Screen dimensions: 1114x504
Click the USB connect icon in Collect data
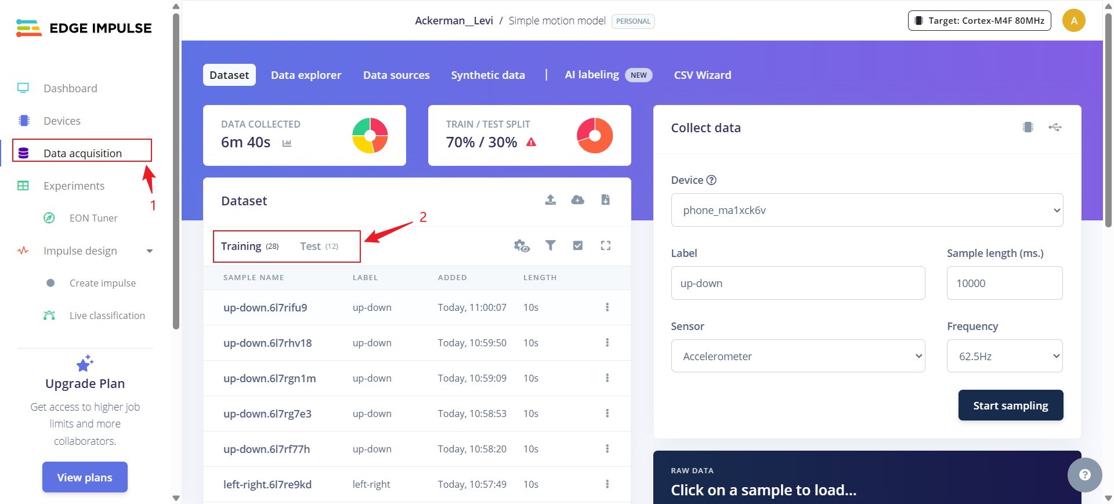point(1055,127)
